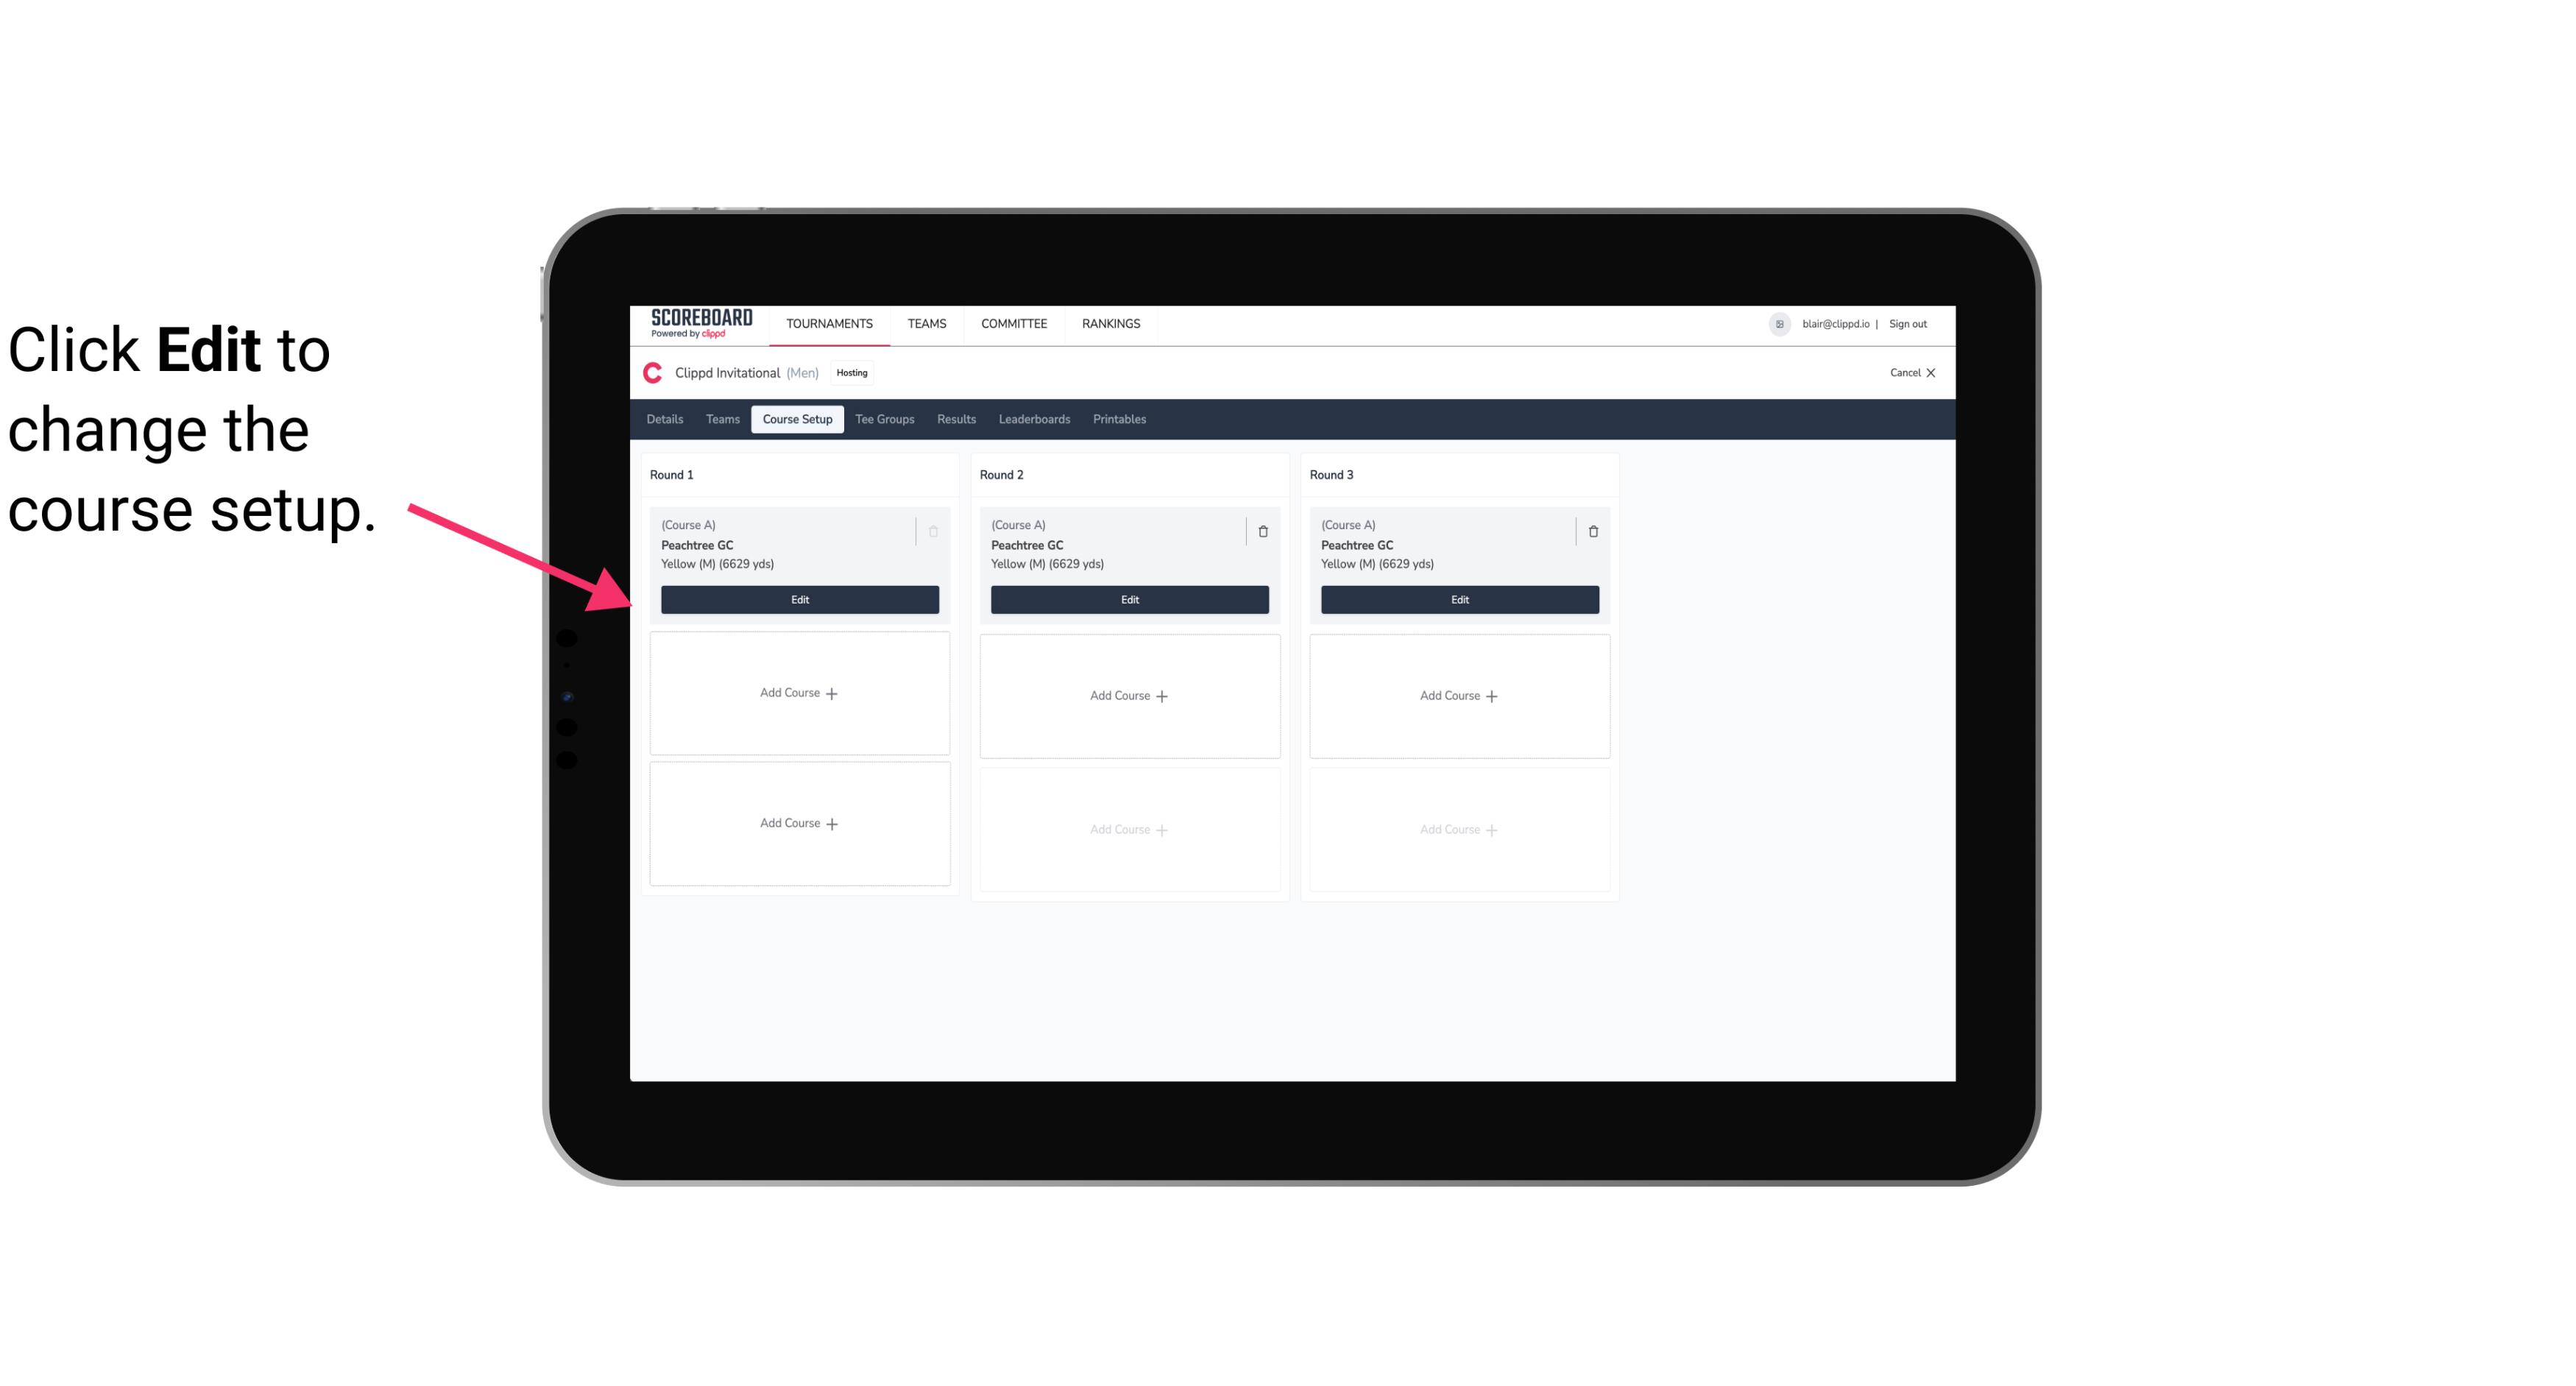This screenshot has height=1386, width=2576.
Task: Click Tee Groups tab
Action: 884,420
